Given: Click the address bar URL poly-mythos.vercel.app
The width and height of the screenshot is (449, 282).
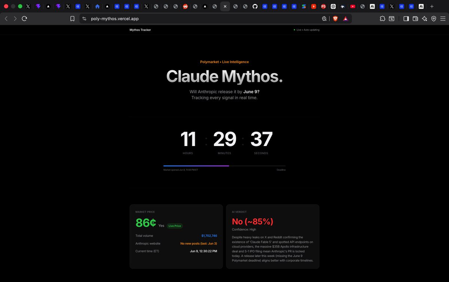Looking at the screenshot, I should coord(114,19).
